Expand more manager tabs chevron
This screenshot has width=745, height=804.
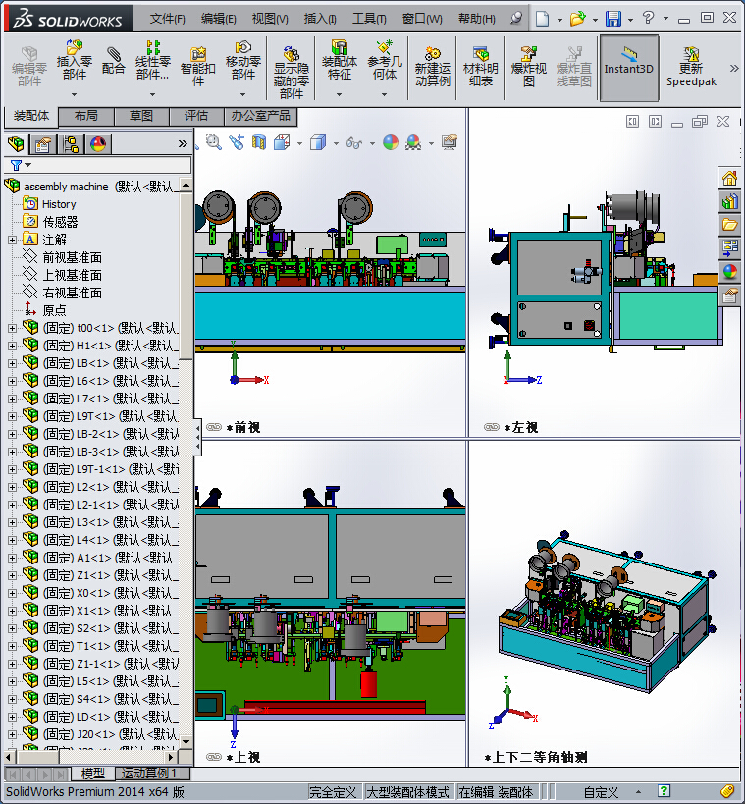[183, 144]
